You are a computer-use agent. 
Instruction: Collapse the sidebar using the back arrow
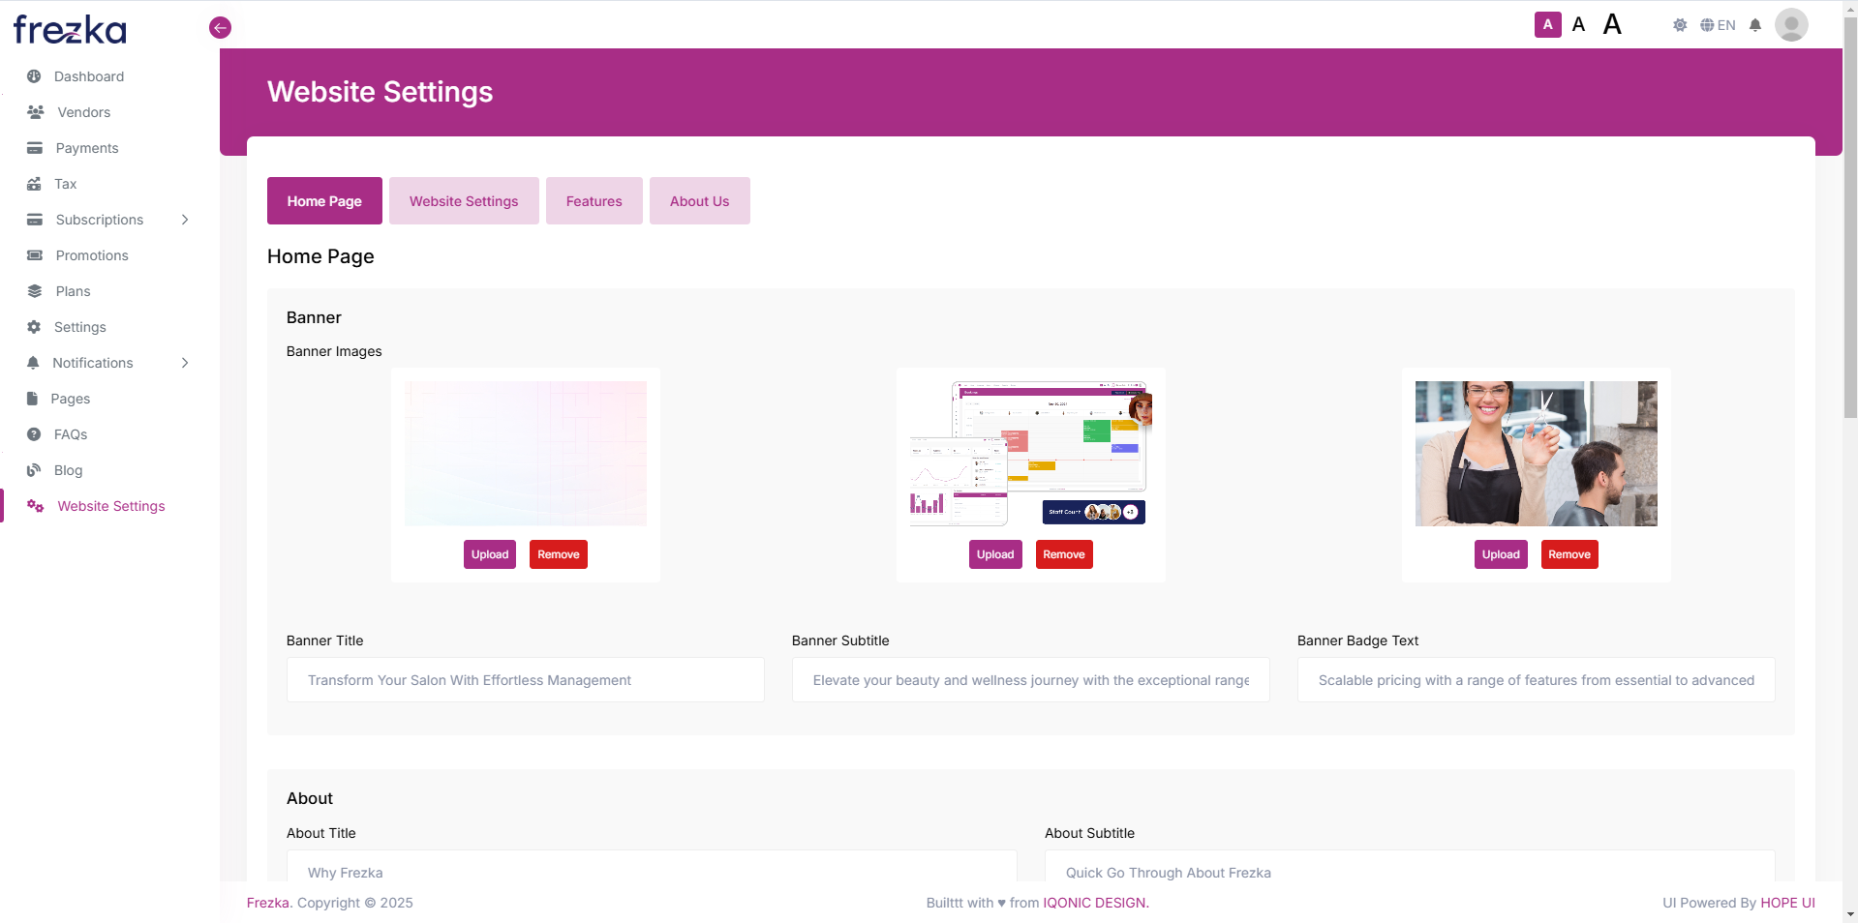point(220,27)
